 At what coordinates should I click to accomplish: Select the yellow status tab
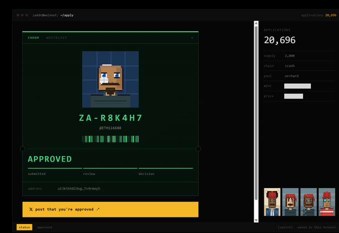click(24, 227)
